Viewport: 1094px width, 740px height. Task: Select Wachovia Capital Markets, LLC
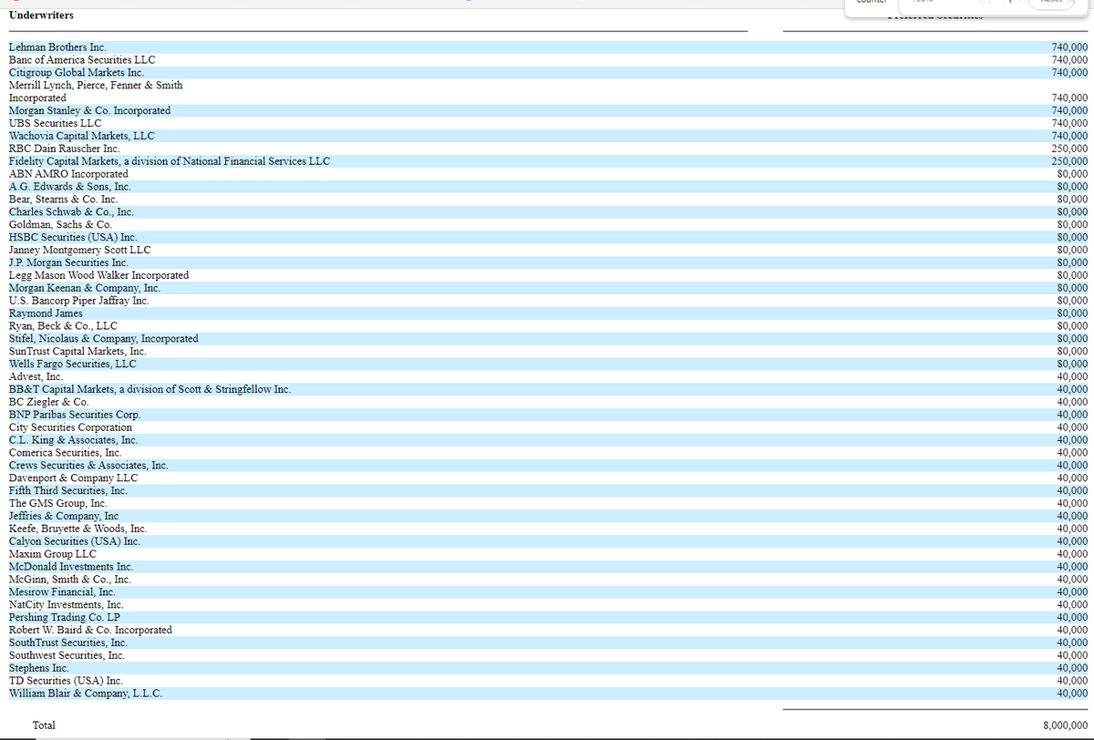click(81, 136)
